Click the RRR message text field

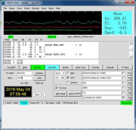pyautogui.click(x=102, y=88)
